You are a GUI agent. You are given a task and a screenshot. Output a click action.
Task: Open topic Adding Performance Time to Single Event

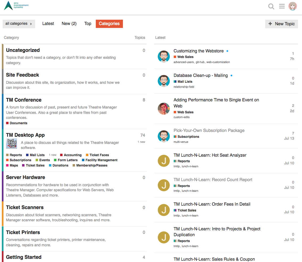coord(216,103)
